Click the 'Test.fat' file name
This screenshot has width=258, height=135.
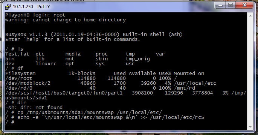[17, 54]
